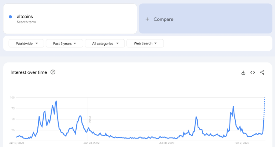The image size is (275, 147).
Task: Open the embed code icon
Action: 253,72
